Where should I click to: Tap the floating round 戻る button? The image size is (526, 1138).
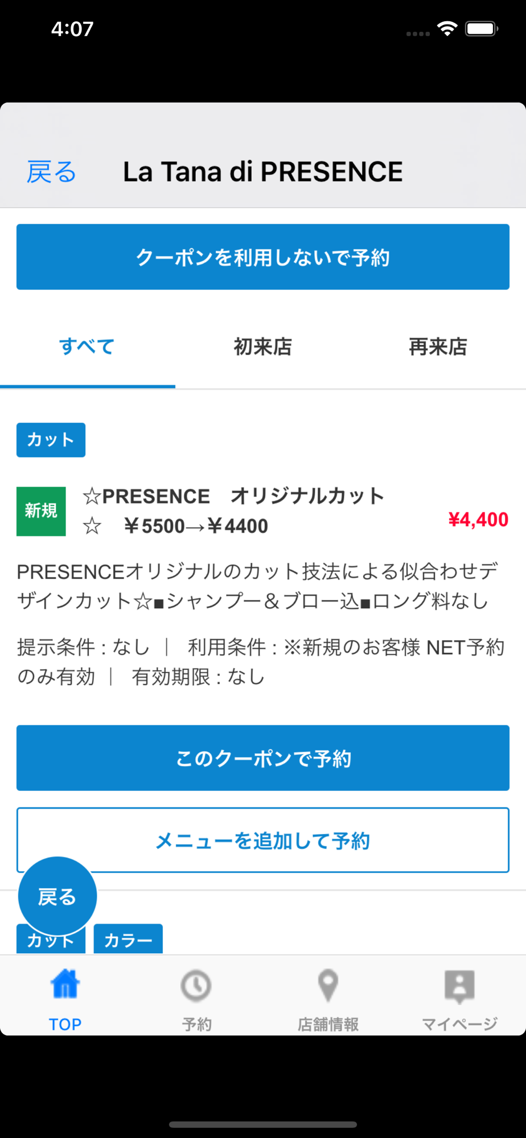click(x=57, y=897)
